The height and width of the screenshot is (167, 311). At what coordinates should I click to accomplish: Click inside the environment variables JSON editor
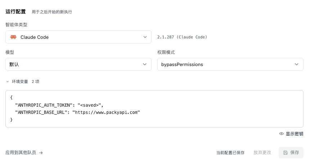pyautogui.click(x=154, y=109)
